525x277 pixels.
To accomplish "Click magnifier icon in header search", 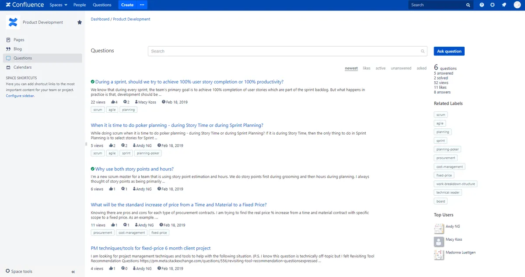I will click(468, 5).
